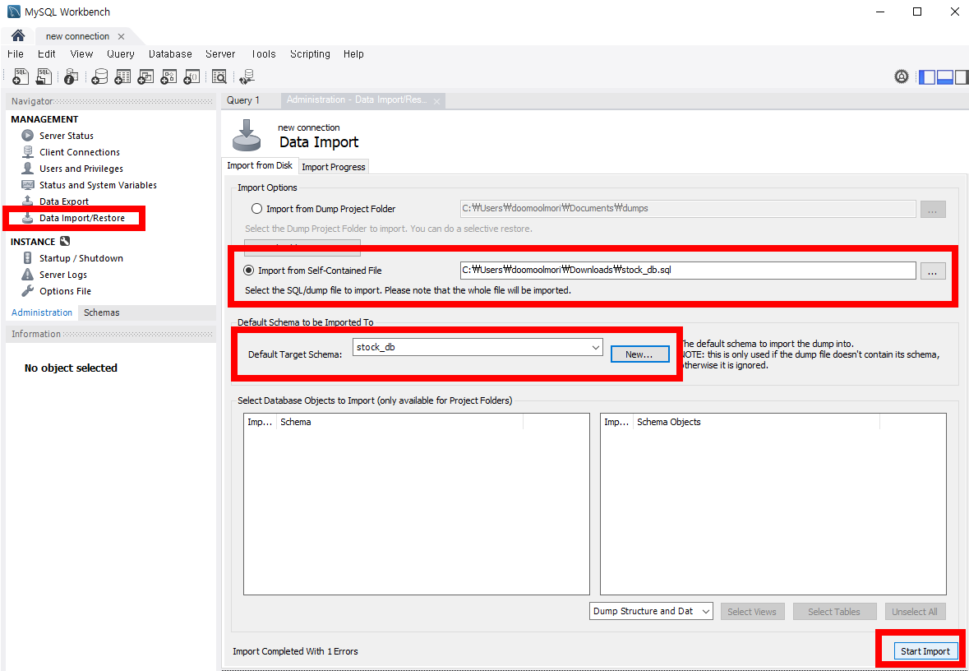969x671 pixels.
Task: Open Server Status in Navigator
Action: 67,136
